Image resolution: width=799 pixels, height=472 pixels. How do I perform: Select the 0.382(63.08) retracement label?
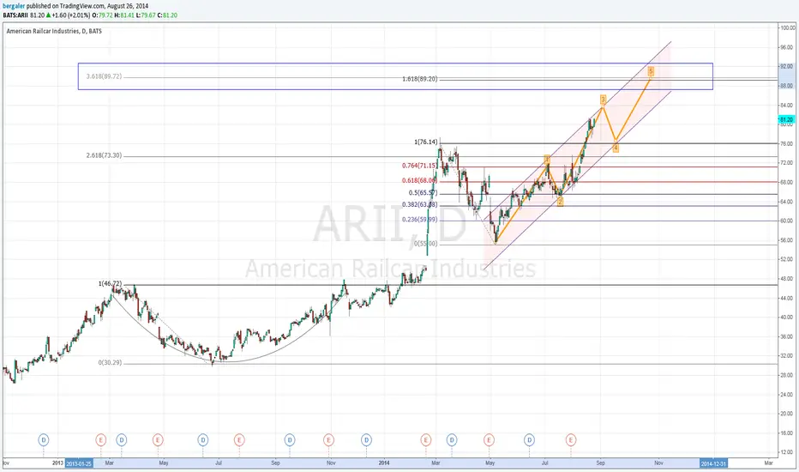click(419, 204)
